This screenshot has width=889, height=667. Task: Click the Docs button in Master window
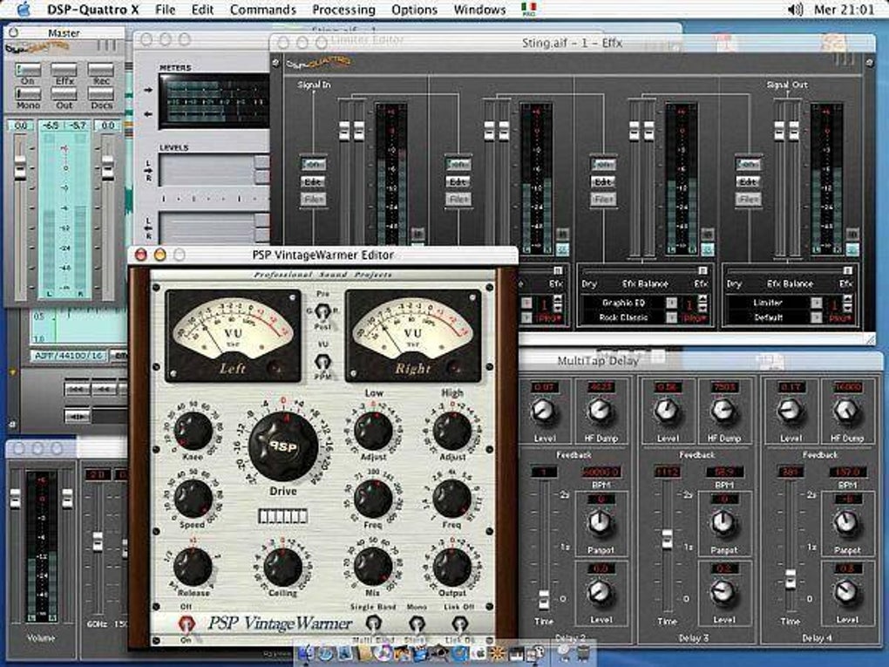click(101, 93)
